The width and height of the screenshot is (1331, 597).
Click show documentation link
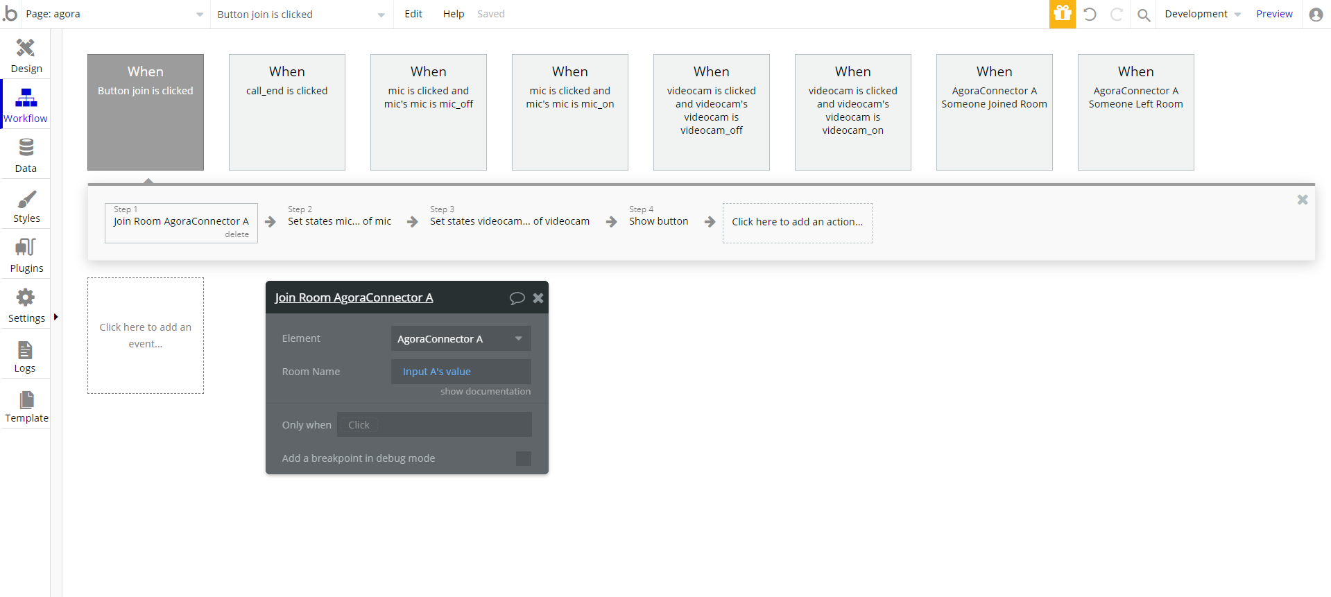(x=486, y=391)
